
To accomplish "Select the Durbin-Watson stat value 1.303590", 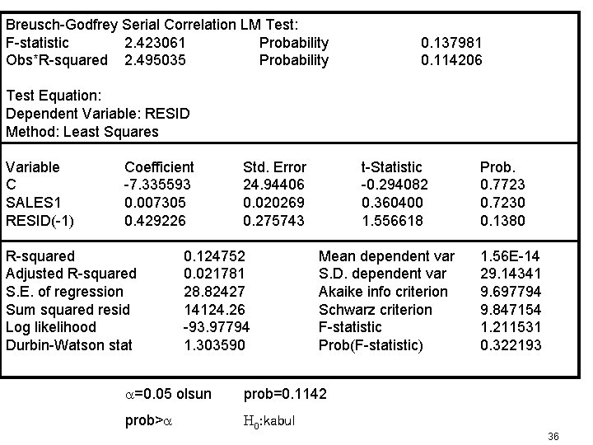I will [x=214, y=345].
